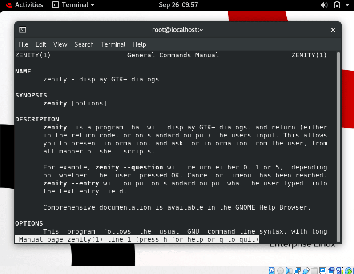354x274 pixels.
Task: Click the volume speaker icon in top bar
Action: pyautogui.click(x=324, y=5)
